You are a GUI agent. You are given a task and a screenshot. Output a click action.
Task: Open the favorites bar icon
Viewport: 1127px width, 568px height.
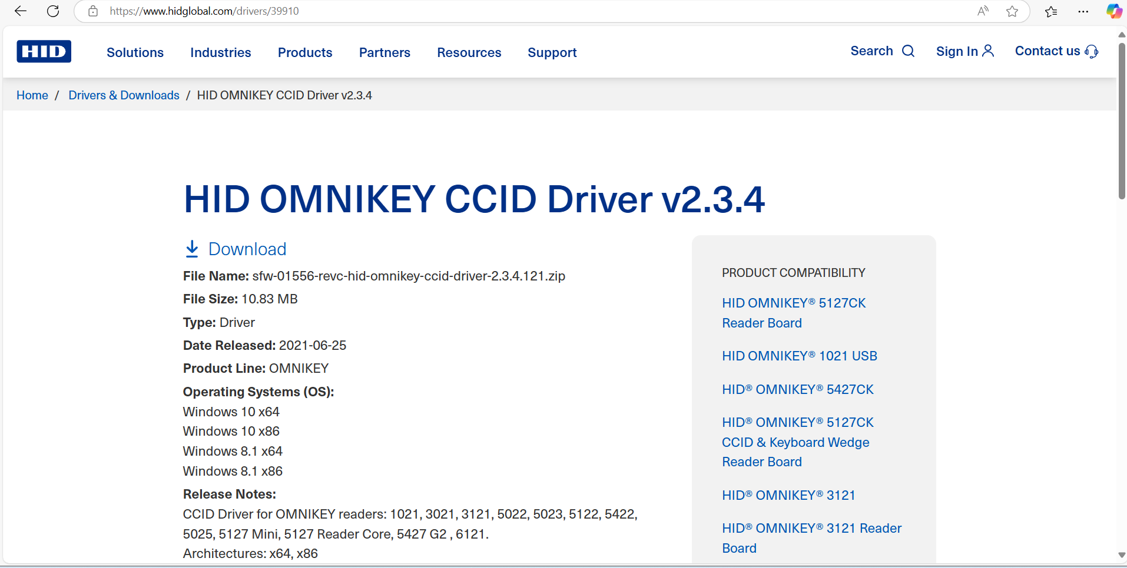pyautogui.click(x=1052, y=11)
